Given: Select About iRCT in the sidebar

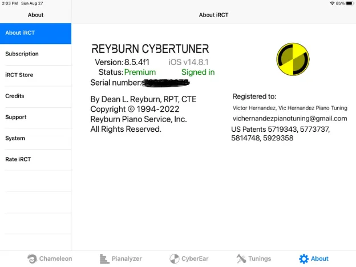Looking at the screenshot, I should (35, 33).
